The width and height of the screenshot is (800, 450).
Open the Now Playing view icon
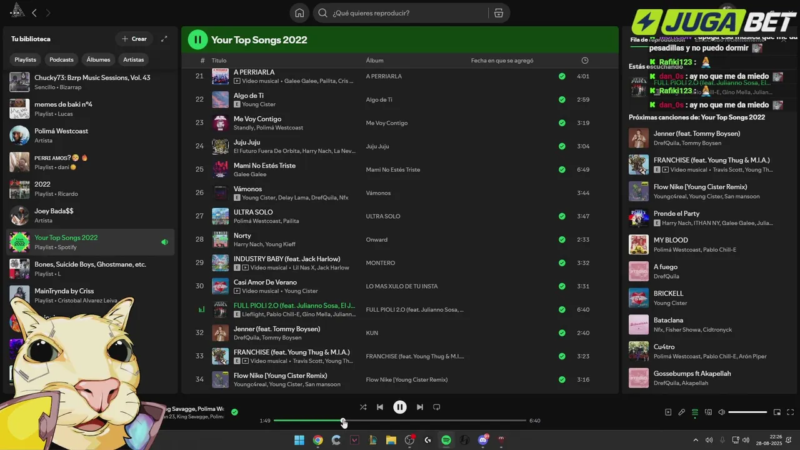click(x=668, y=412)
